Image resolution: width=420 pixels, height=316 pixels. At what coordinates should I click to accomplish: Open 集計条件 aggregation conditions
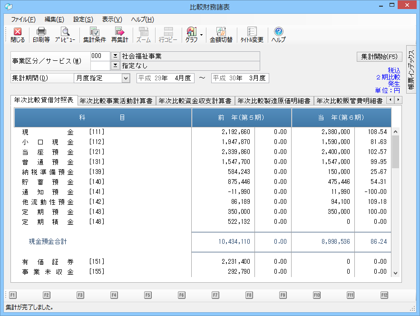point(94,35)
